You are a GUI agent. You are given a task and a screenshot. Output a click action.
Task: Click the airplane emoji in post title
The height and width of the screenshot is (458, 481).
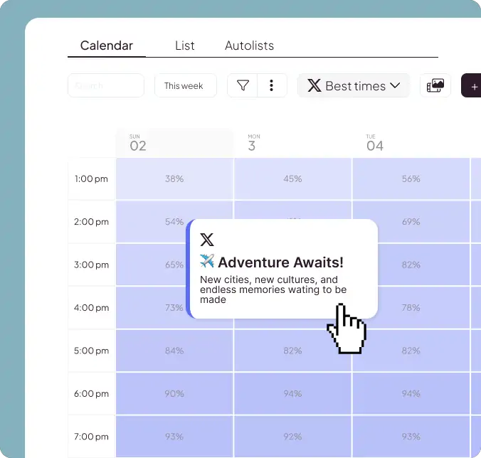pyautogui.click(x=207, y=261)
